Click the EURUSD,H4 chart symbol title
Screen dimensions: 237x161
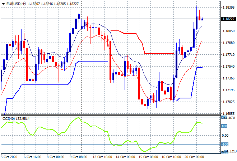click(x=16, y=4)
